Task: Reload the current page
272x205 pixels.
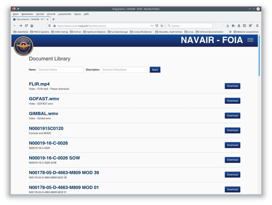Action: pyautogui.click(x=26, y=26)
